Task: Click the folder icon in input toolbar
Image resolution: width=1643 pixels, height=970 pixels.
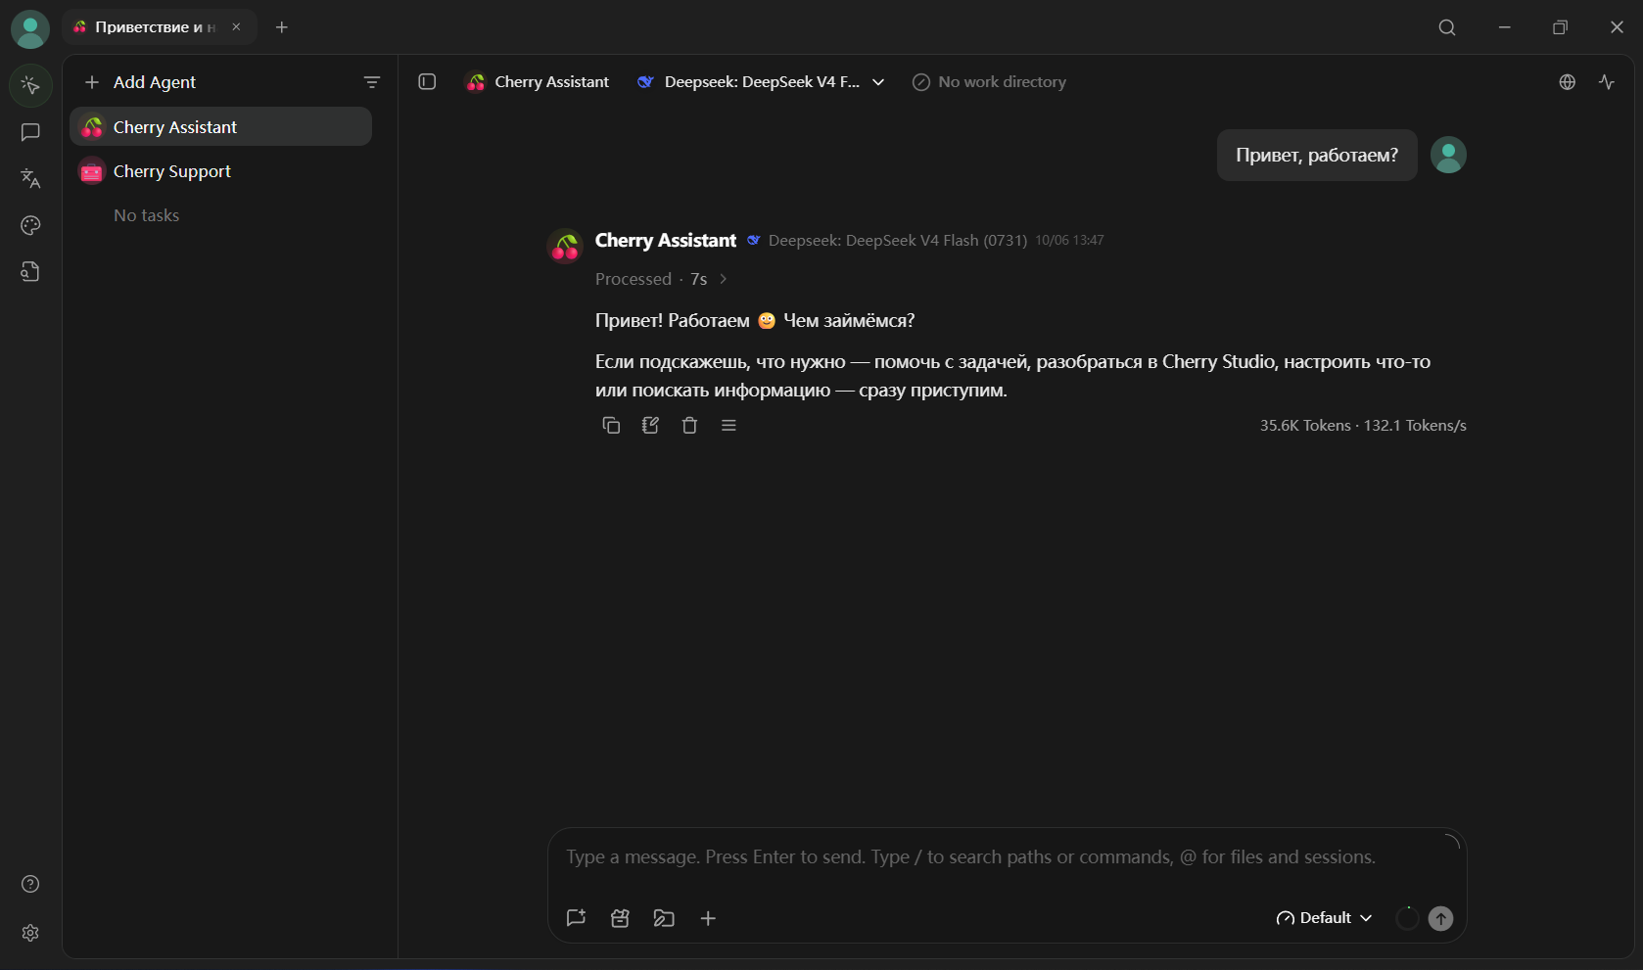Action: pyautogui.click(x=664, y=918)
